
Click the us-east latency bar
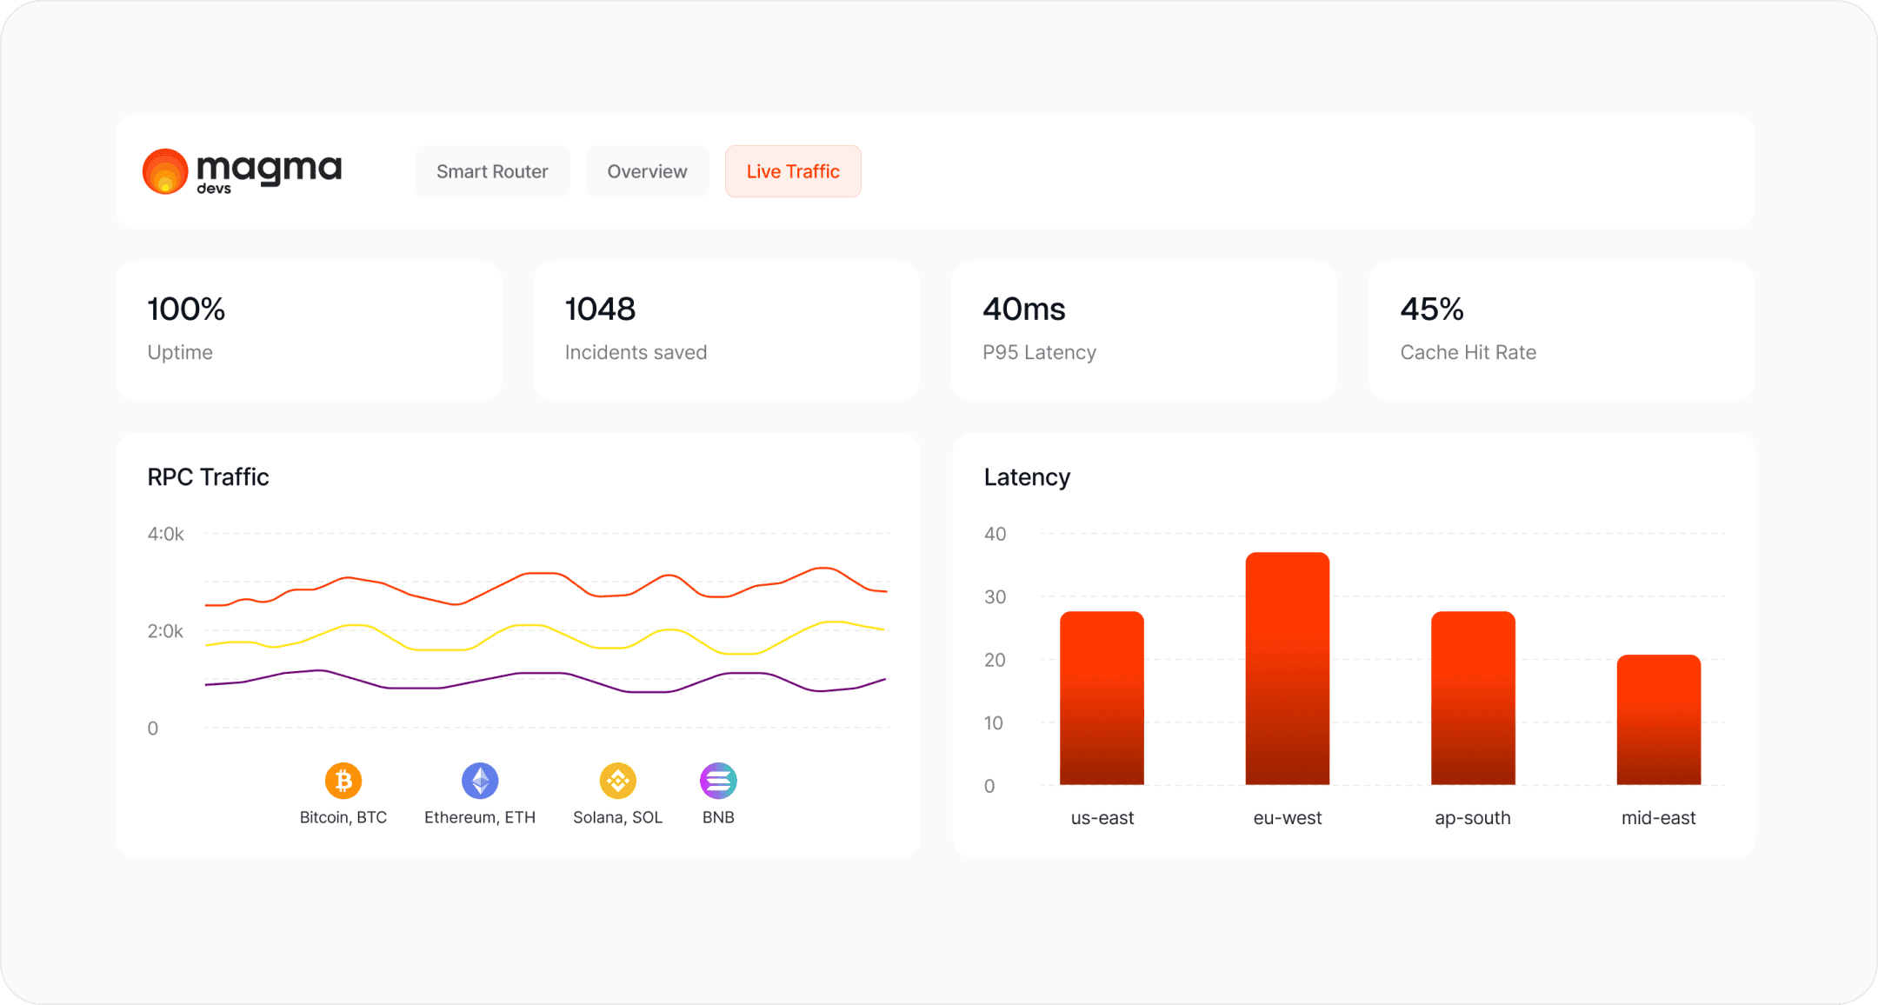click(x=1102, y=698)
